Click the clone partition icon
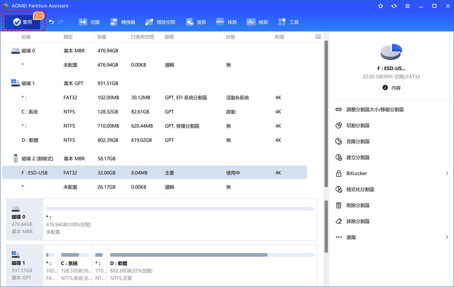Viewport: 454px width, 287px height. (339, 141)
